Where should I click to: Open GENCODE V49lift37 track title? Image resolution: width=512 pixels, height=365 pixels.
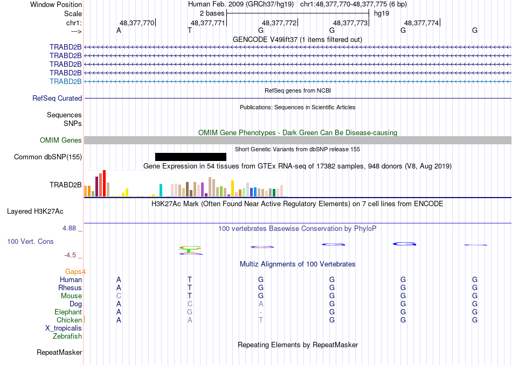(297, 39)
